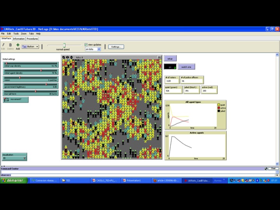The width and height of the screenshot is (280, 210).
Task: Open the article-1359096 Firefox taskbar button
Action: [x=166, y=180]
